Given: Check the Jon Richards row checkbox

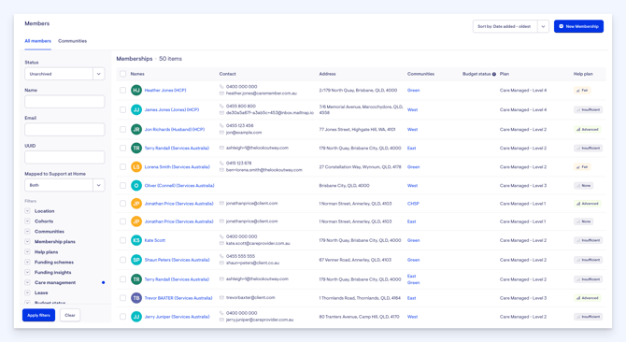Looking at the screenshot, I should tap(123, 129).
